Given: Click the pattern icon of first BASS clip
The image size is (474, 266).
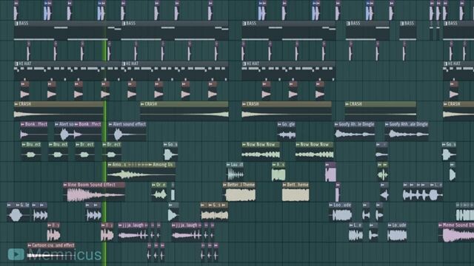Looking at the screenshot, I should pyautogui.click(x=16, y=23).
